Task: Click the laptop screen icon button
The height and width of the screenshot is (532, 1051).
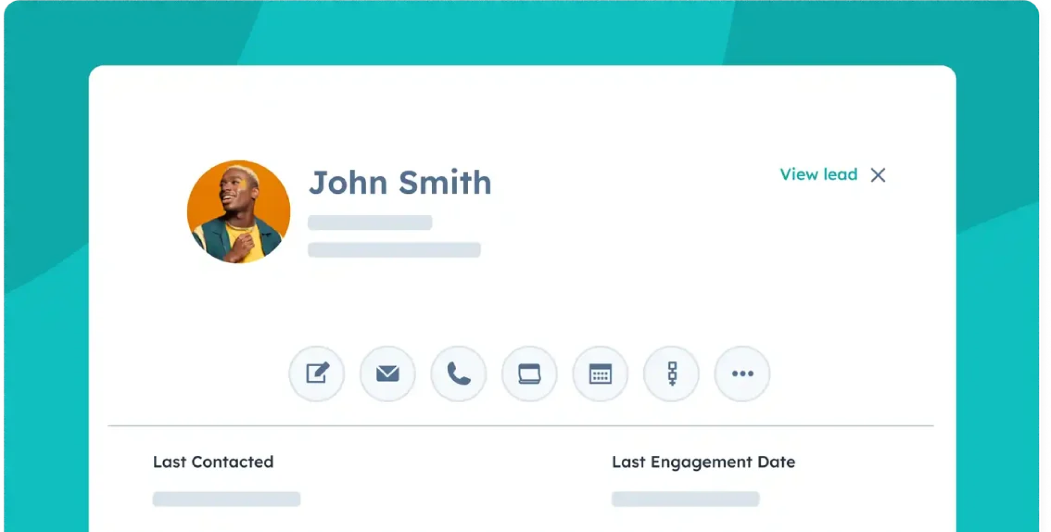Action: [529, 374]
